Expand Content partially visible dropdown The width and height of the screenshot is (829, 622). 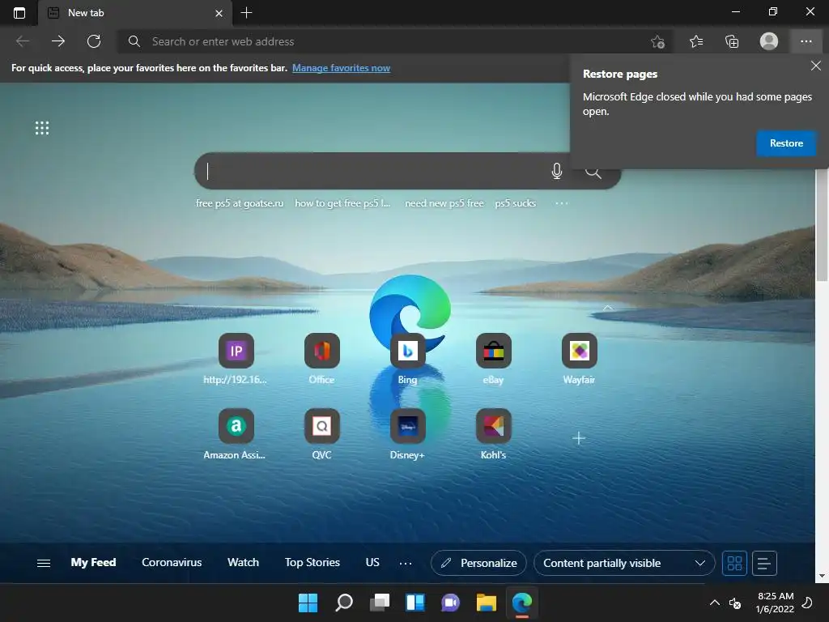coord(624,564)
